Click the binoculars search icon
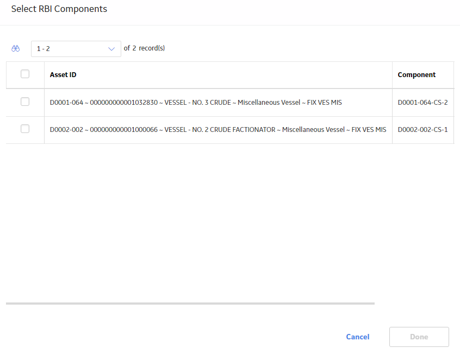This screenshot has width=460, height=360. click(x=16, y=49)
